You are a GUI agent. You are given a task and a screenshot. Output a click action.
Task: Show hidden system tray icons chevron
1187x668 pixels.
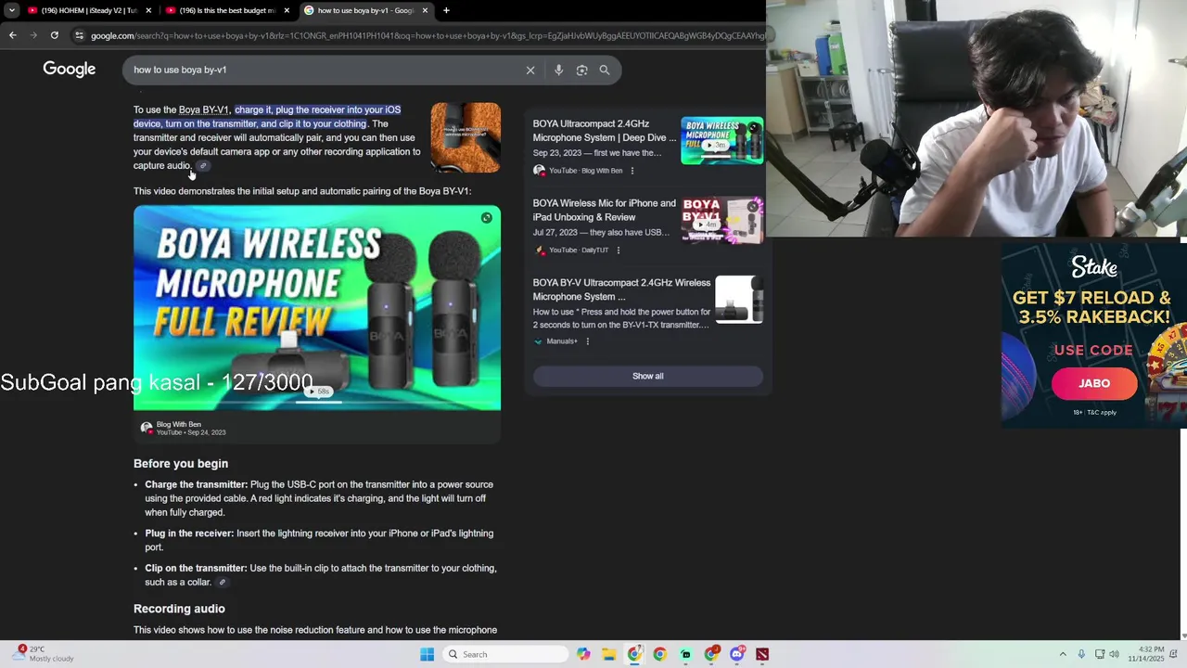pyautogui.click(x=1063, y=654)
